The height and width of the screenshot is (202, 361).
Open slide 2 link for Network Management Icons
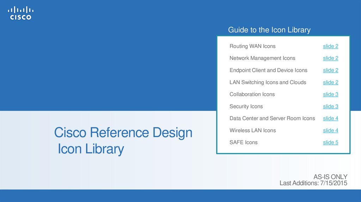[x=330, y=58]
